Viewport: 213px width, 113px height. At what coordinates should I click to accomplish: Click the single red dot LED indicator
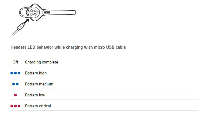[x=16, y=95]
